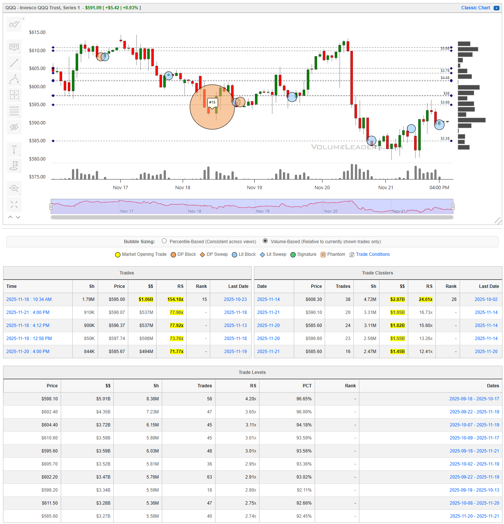This screenshot has width=504, height=524.
Task: Select Percentile-Based bubble sizing radio
Action: [x=164, y=241]
